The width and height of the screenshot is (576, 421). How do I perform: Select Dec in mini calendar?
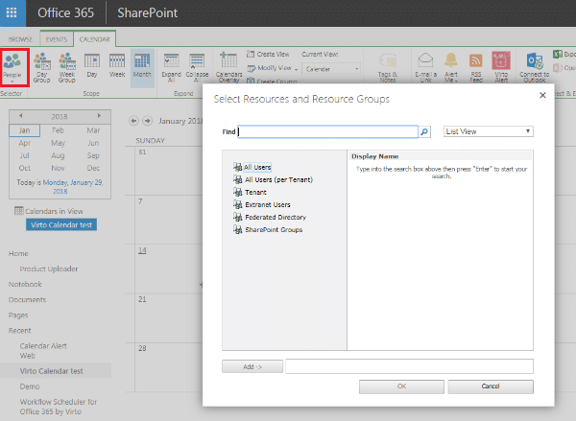click(x=93, y=168)
